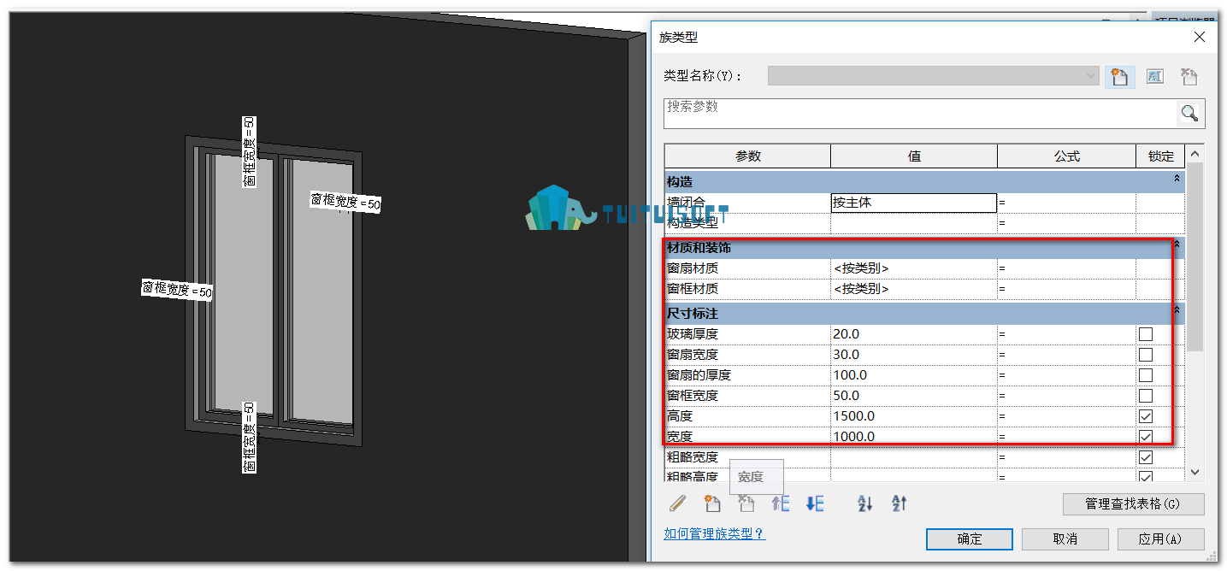Viewport: 1227px width, 571px height.
Task: Click the Rename Type icon
Action: tap(1154, 76)
